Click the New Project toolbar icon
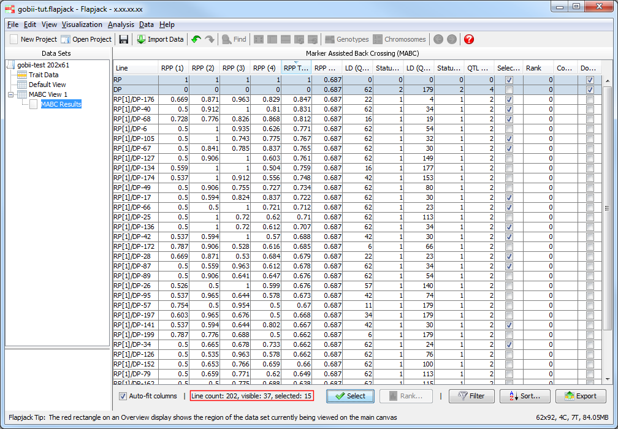This screenshot has width=618, height=429. [x=13, y=39]
